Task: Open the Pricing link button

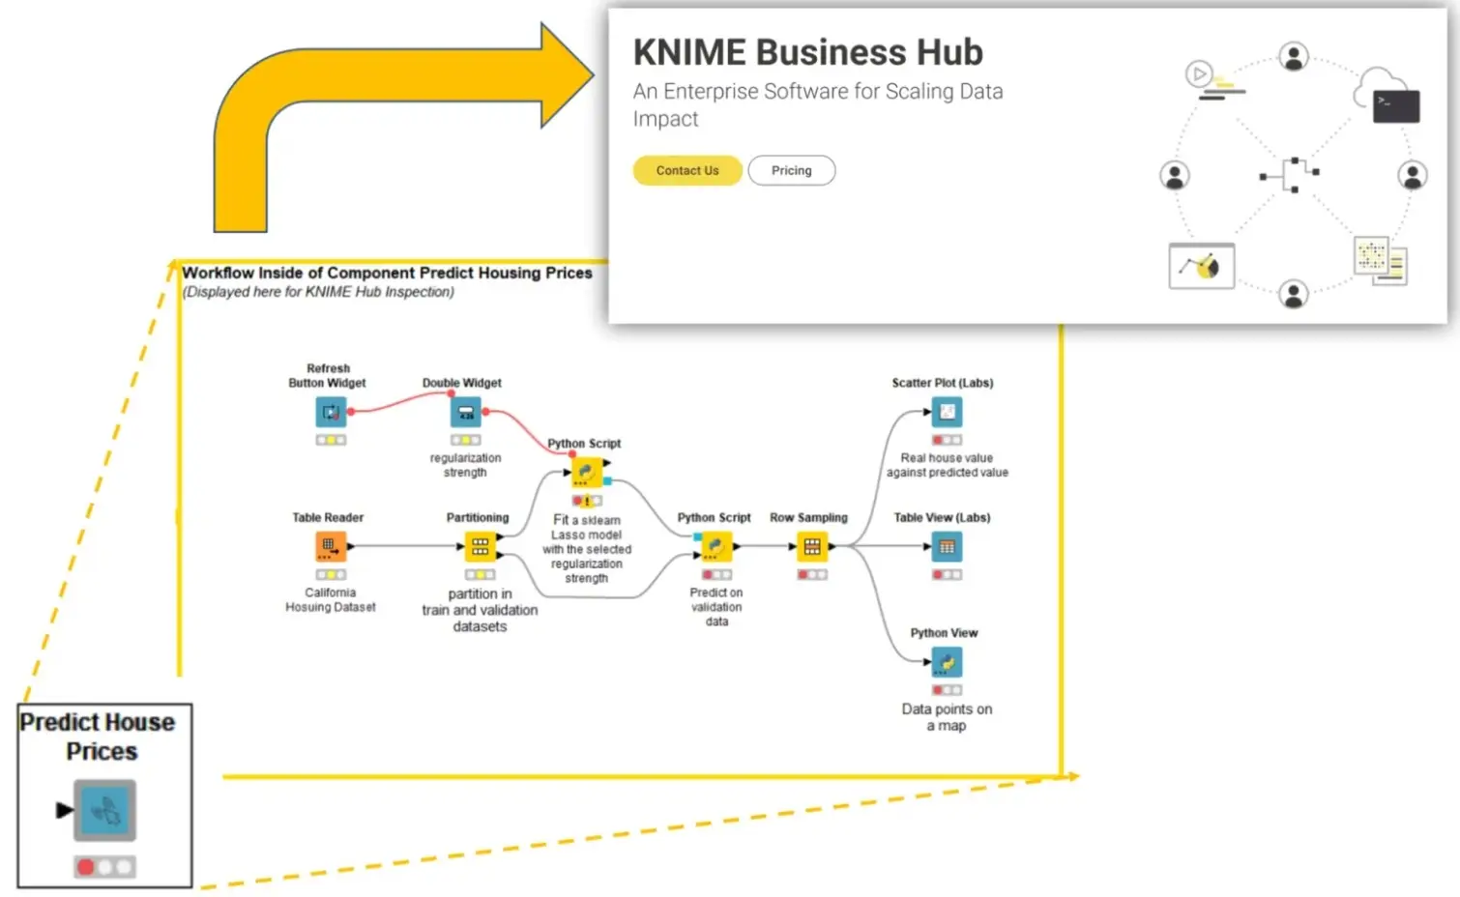Action: coord(791,170)
